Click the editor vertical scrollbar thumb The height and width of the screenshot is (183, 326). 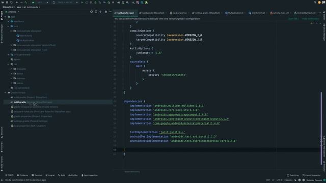pos(321,129)
